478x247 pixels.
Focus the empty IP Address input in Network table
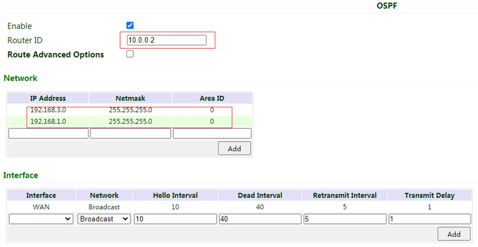tap(48, 134)
